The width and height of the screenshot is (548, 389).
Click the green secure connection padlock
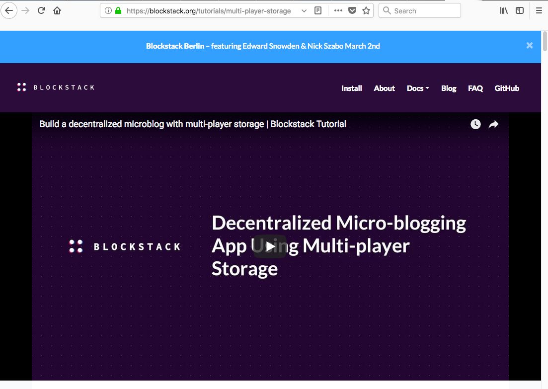118,10
